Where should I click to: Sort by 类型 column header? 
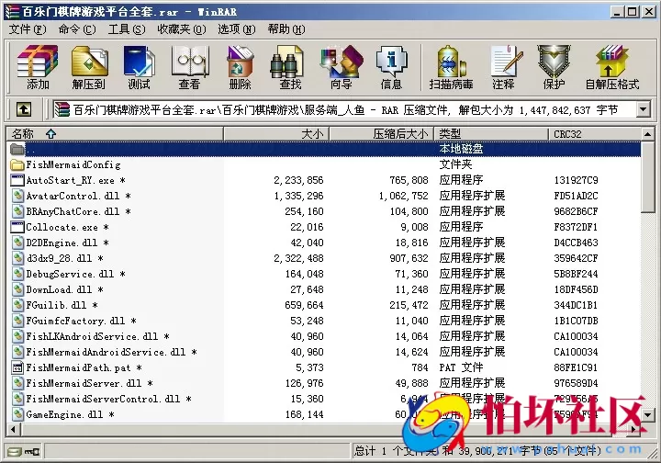click(x=491, y=134)
